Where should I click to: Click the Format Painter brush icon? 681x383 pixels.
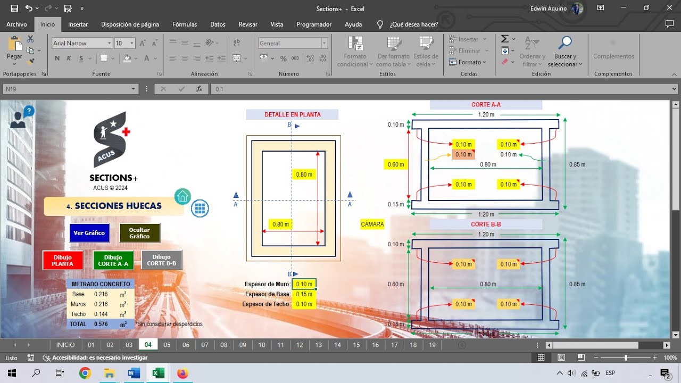click(x=30, y=62)
